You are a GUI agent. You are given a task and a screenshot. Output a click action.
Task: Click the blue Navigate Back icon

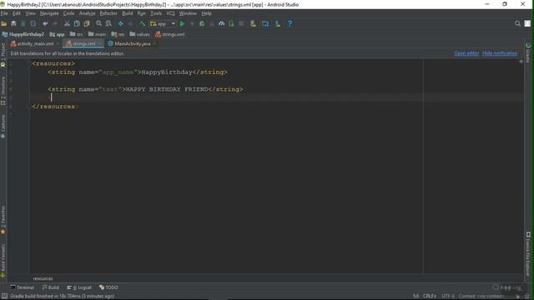coord(120,24)
